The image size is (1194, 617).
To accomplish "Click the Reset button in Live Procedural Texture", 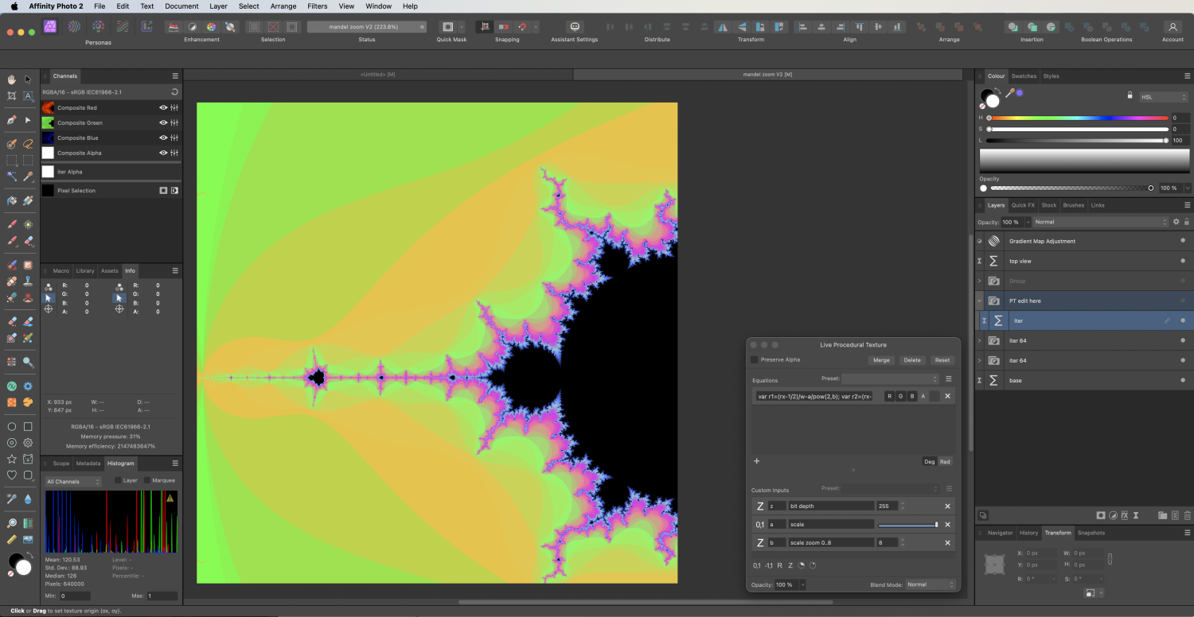I will (942, 359).
